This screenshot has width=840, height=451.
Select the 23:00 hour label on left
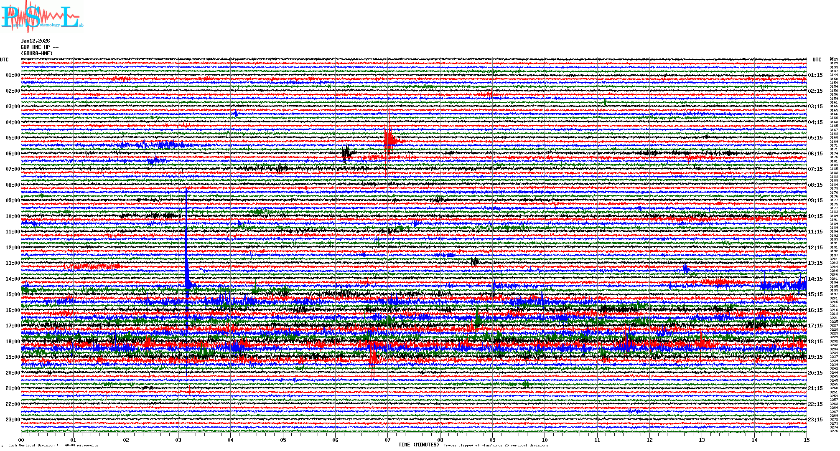click(13, 420)
